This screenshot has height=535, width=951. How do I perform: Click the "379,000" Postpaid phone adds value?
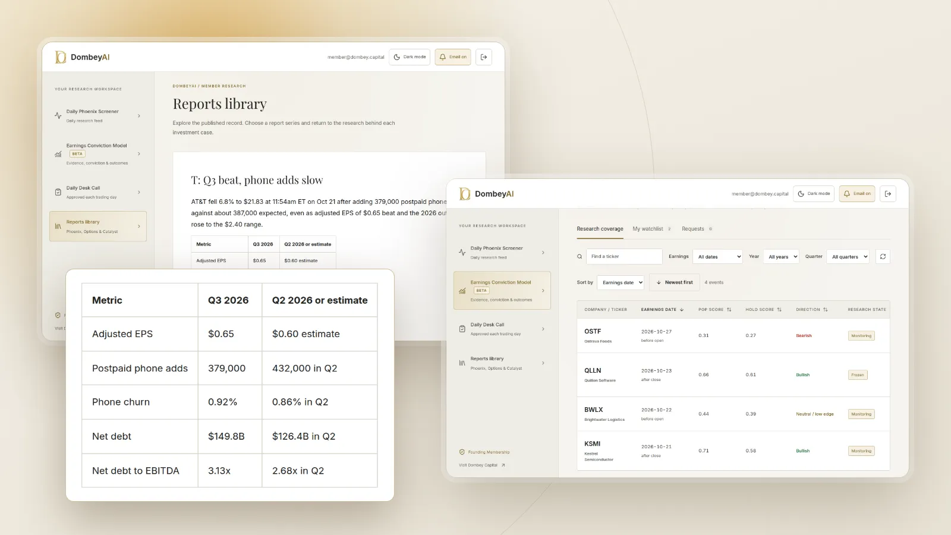tap(226, 369)
